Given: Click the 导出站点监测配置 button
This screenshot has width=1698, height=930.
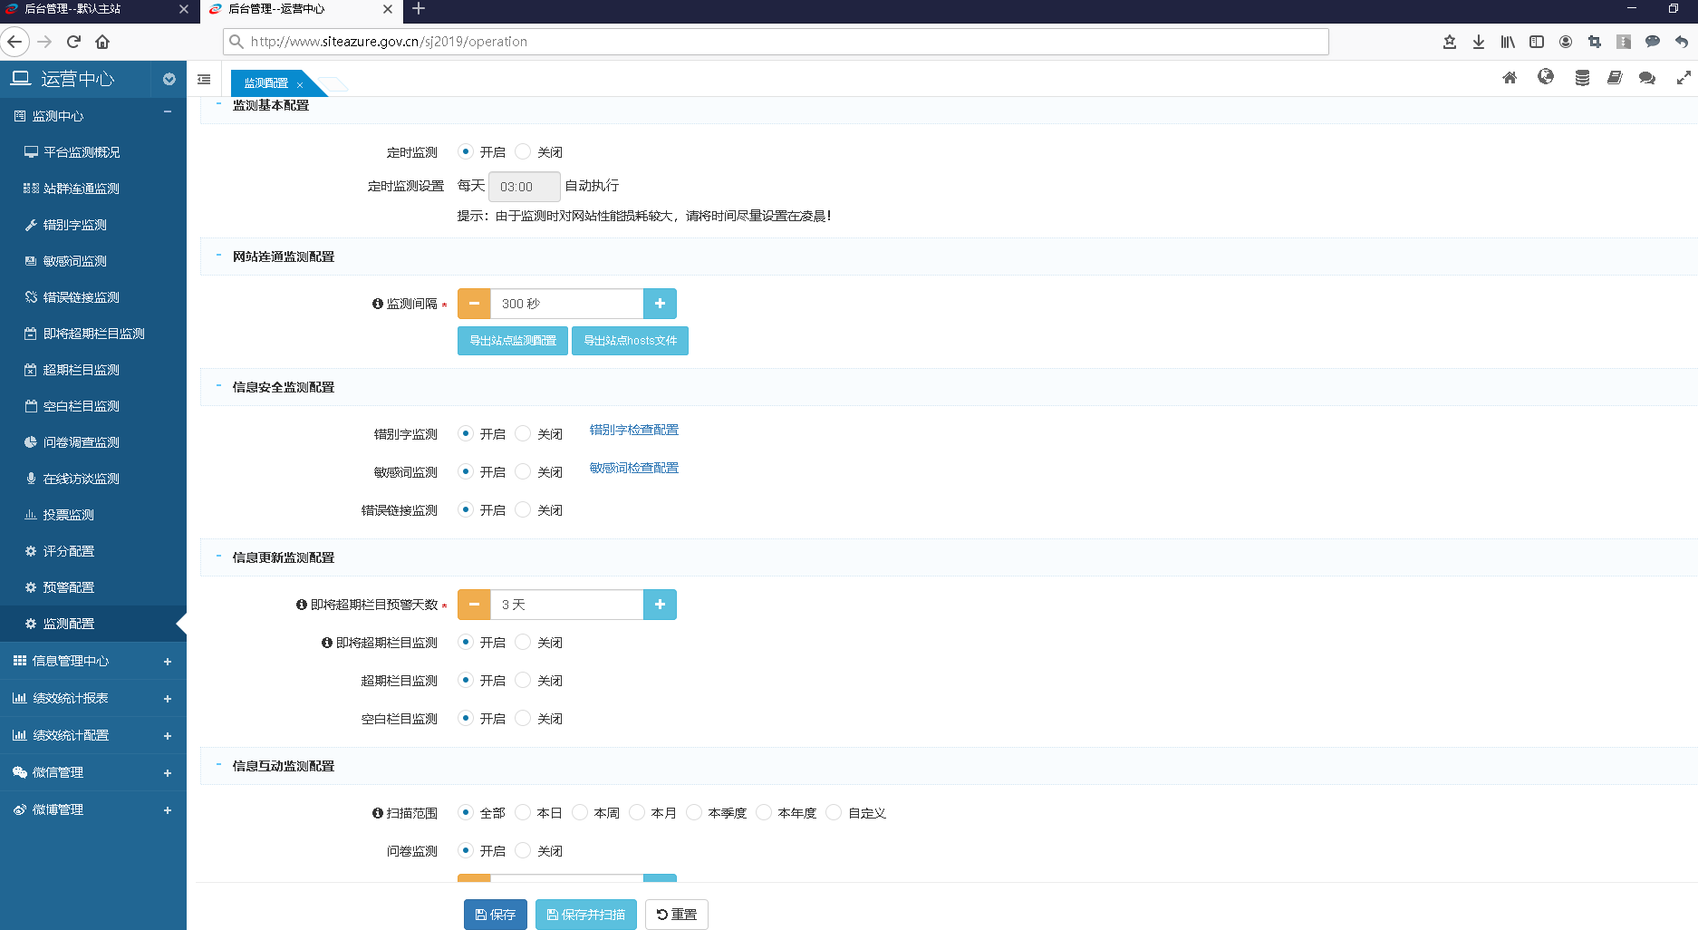Looking at the screenshot, I should click(x=513, y=341).
